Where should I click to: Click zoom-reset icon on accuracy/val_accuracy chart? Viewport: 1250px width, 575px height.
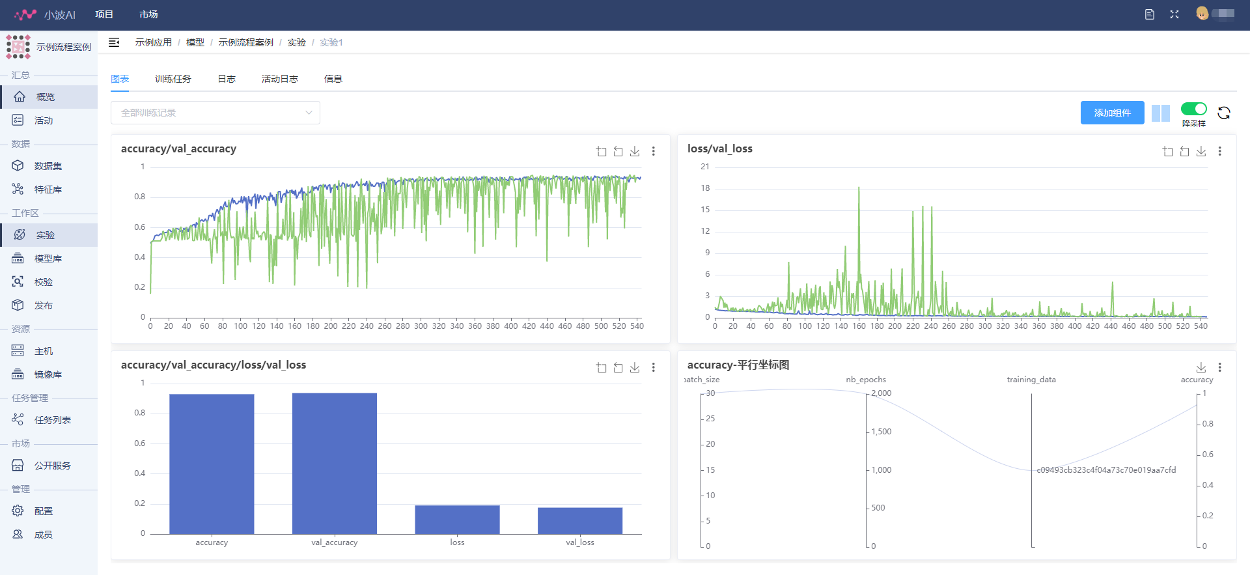coord(618,151)
